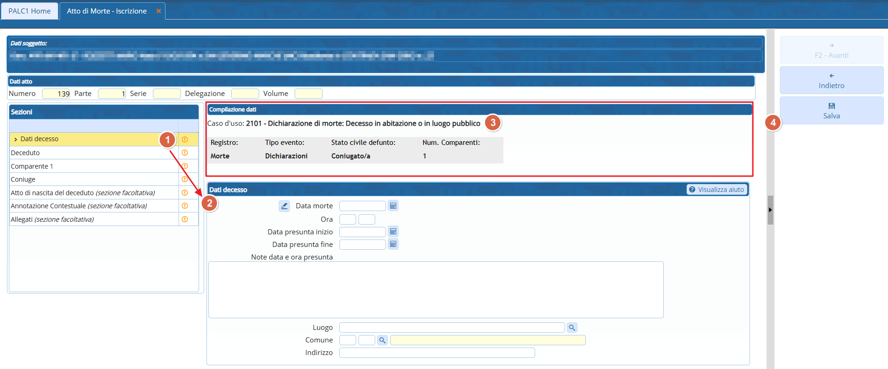The height and width of the screenshot is (369, 888).
Task: Switch to the PALC1 Home tab
Action: (x=29, y=11)
